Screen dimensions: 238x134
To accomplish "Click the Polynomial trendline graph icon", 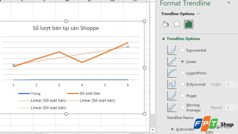I will [172, 84].
